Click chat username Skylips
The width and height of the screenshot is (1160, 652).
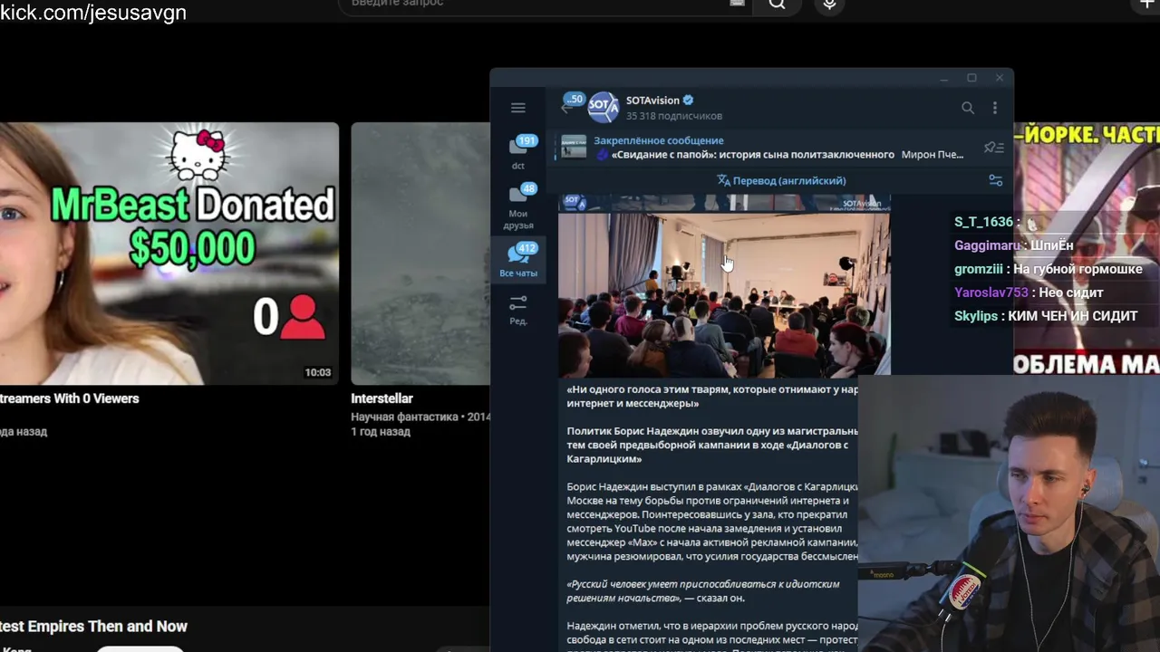click(x=976, y=316)
